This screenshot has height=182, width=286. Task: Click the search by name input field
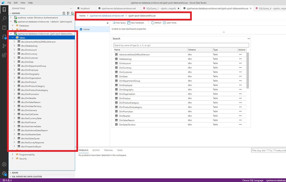point(181,45)
